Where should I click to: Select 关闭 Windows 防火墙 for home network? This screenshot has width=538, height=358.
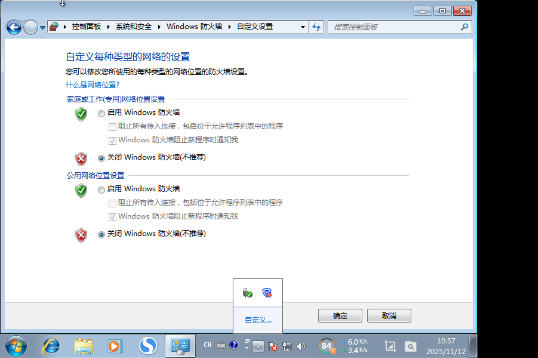(x=101, y=158)
